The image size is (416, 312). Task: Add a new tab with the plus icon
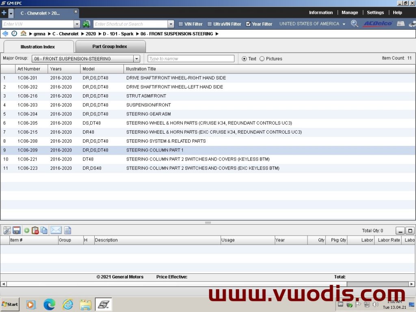coord(4,13)
